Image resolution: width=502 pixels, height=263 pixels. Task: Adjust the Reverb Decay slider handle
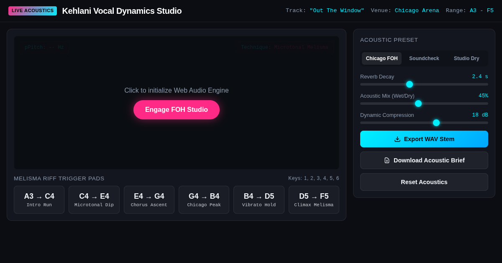point(410,84)
